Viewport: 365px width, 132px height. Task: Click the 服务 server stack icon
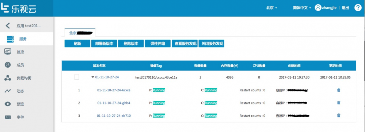[x=10, y=39]
